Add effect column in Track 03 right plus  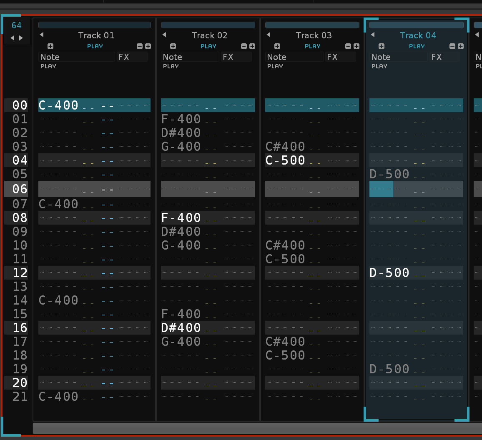356,46
